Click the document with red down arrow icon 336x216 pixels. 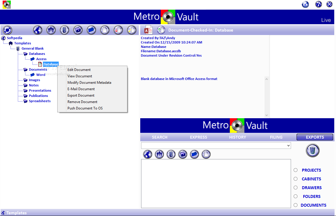coord(118,30)
